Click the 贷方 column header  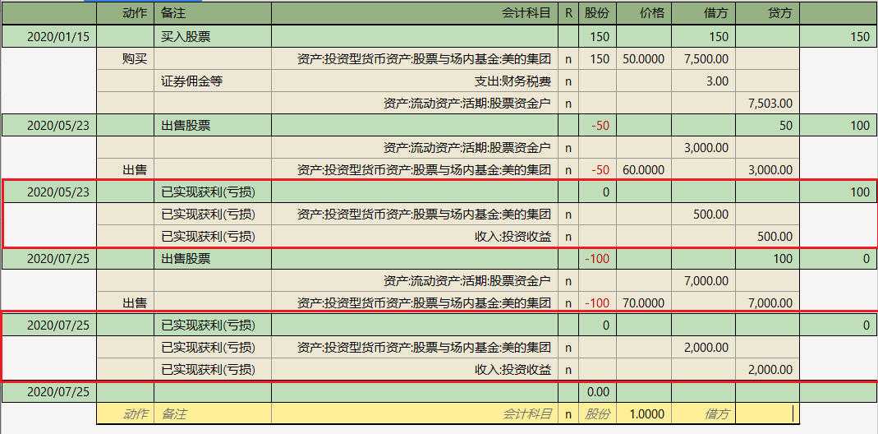point(779,13)
